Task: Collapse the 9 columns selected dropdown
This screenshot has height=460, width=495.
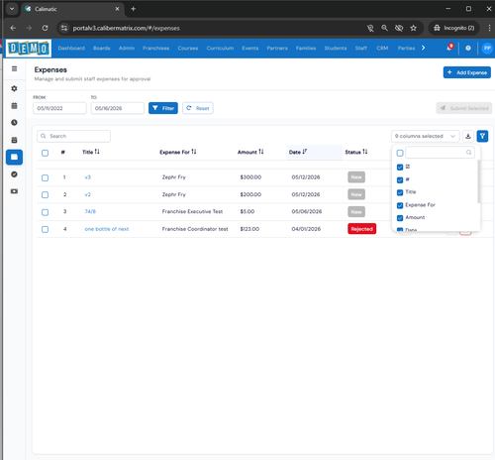Action: (x=426, y=136)
